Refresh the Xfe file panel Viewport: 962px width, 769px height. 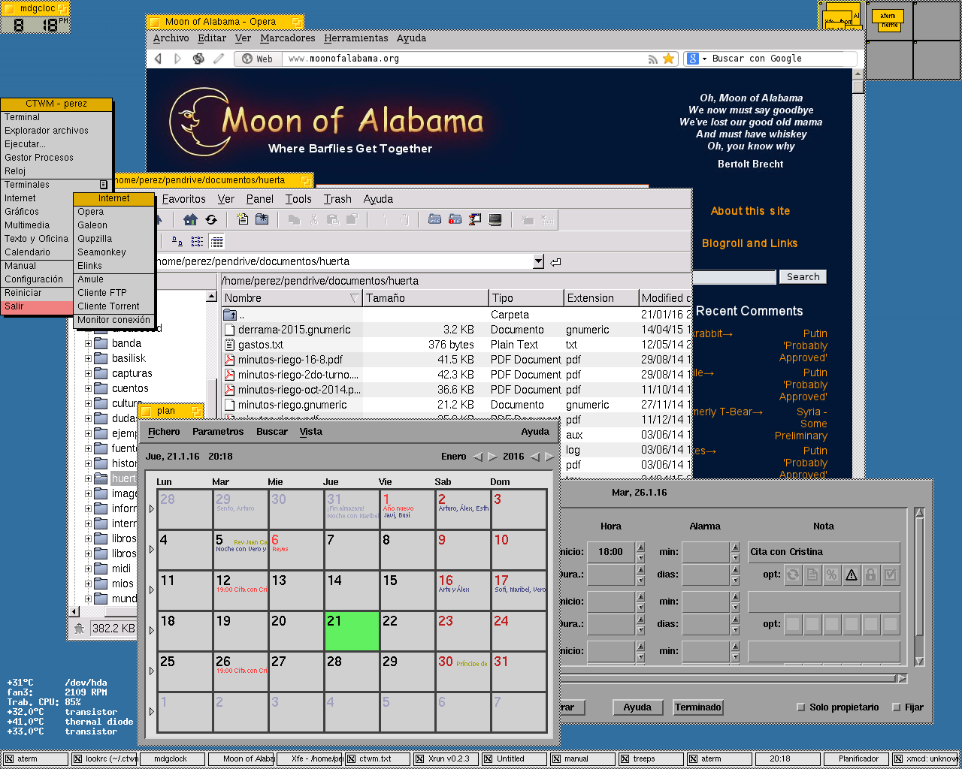tap(211, 219)
